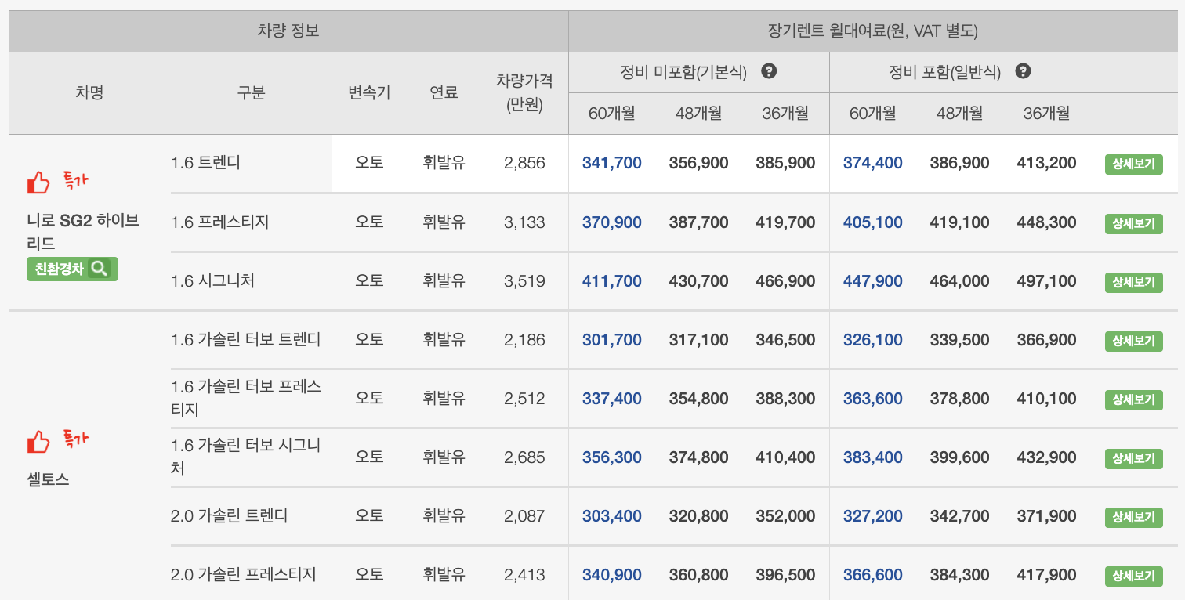Click the 변속기 column header
Screen dimensions: 1185x600
(x=369, y=92)
